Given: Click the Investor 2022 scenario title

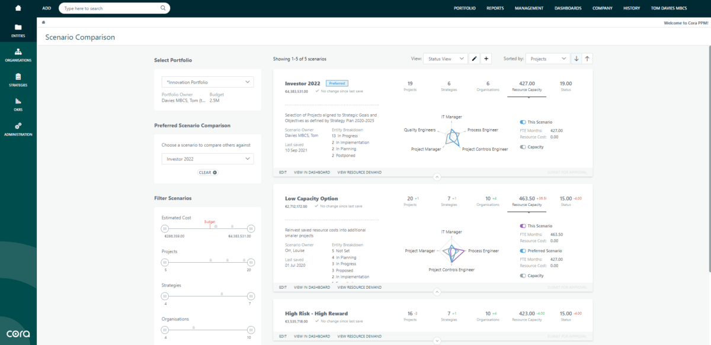Looking at the screenshot, I should point(303,83).
